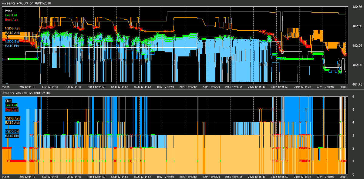The image size is (364, 179).
Task: Select the 'Best Ask' legend label in Prices chart
Action: pos(10,19)
